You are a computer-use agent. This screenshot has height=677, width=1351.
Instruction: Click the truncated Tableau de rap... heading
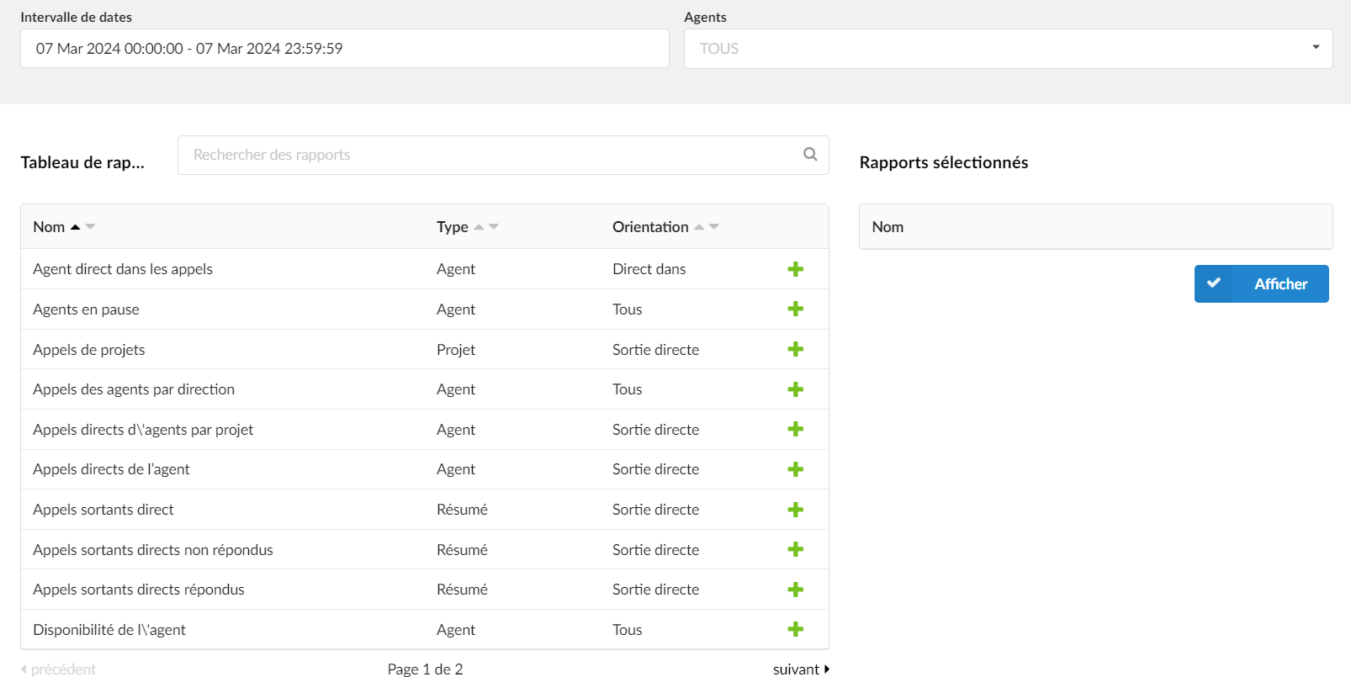(x=82, y=162)
